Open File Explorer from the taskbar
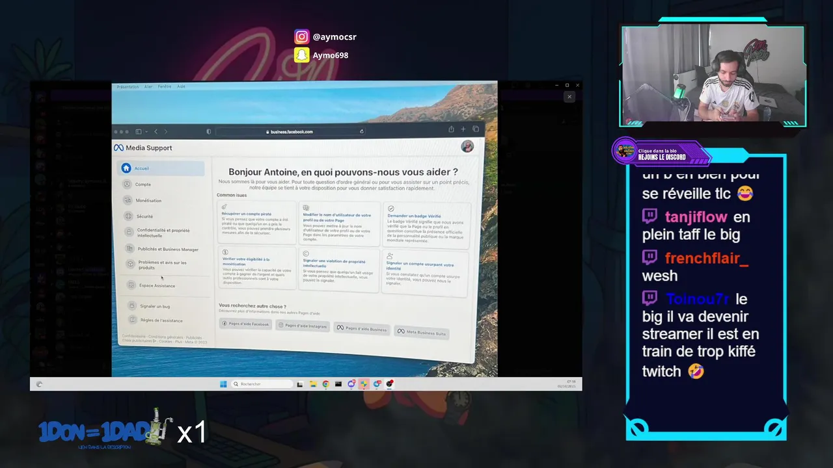This screenshot has height=468, width=833. (313, 384)
